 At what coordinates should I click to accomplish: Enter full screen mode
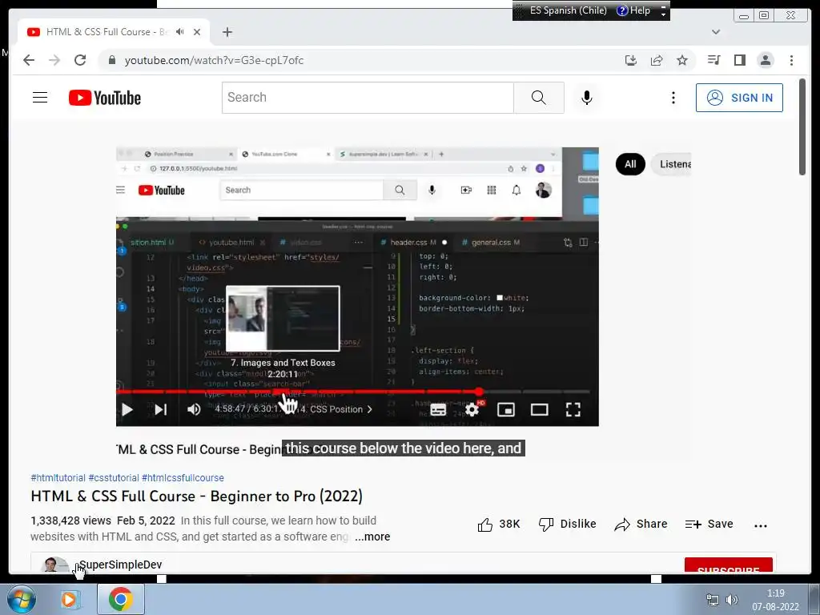(x=573, y=409)
